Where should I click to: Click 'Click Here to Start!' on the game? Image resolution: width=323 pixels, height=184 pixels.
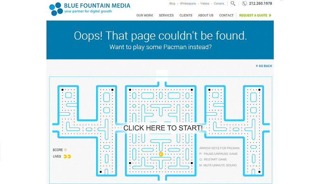click(x=163, y=128)
